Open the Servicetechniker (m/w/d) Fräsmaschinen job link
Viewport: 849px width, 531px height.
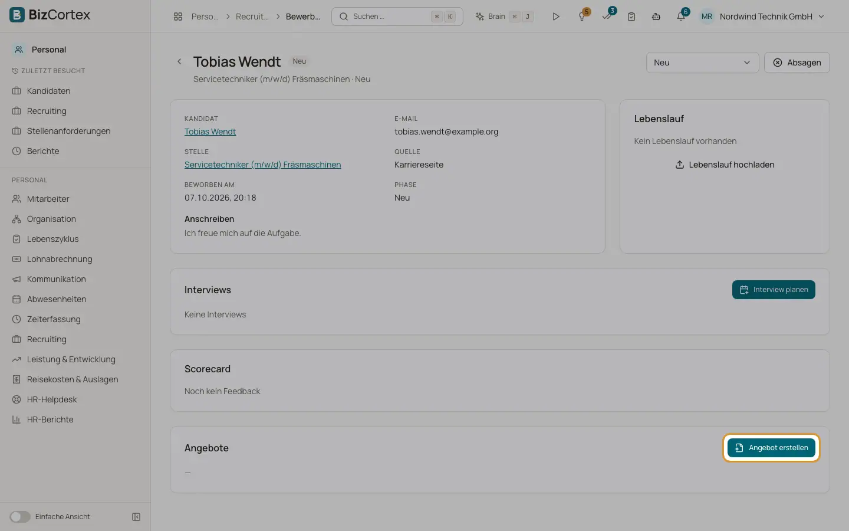(262, 165)
